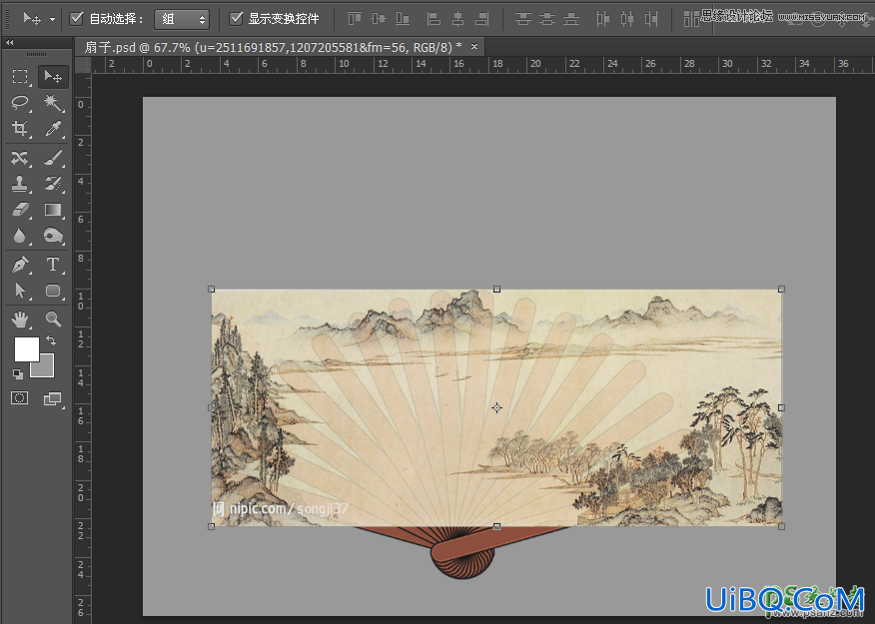Select the Brush tool
The width and height of the screenshot is (875, 624).
[x=53, y=158]
